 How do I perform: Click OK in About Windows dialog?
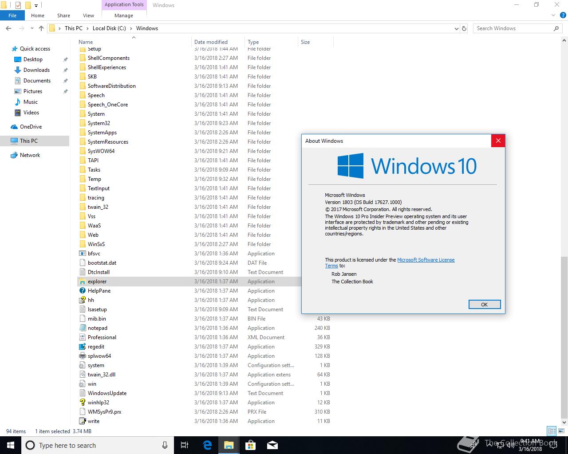[485, 305]
